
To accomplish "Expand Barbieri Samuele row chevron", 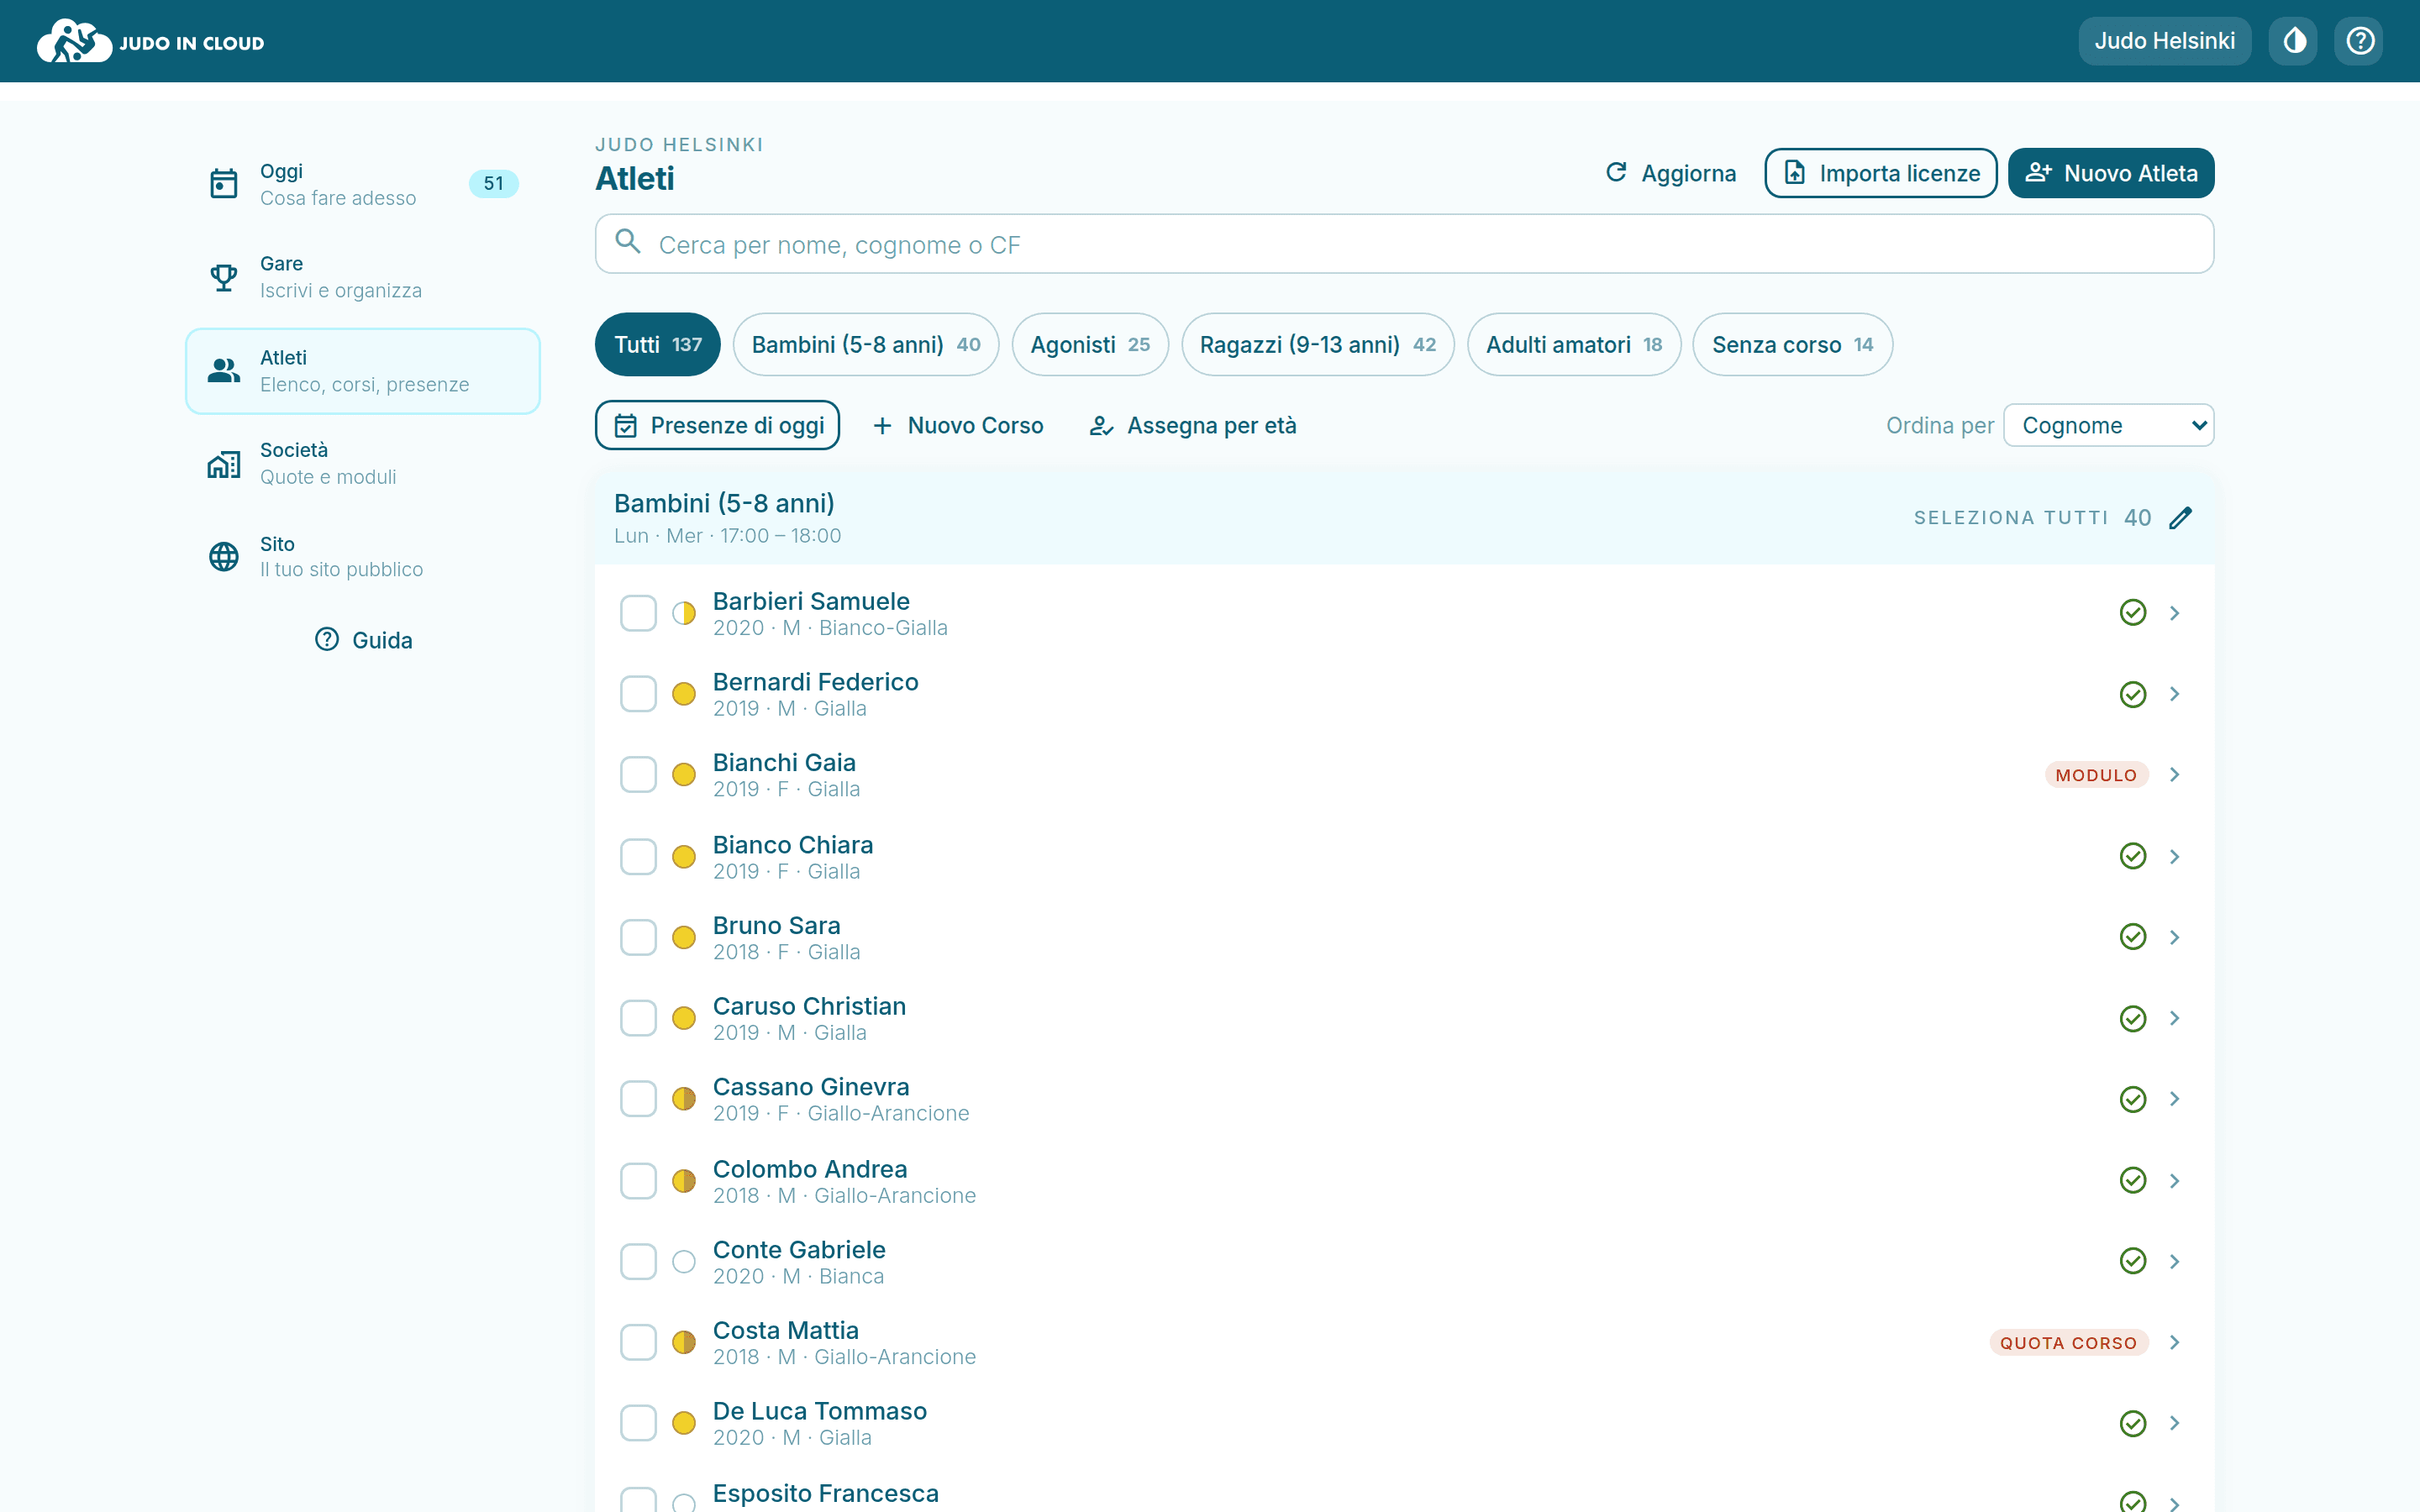I will pos(2174,613).
